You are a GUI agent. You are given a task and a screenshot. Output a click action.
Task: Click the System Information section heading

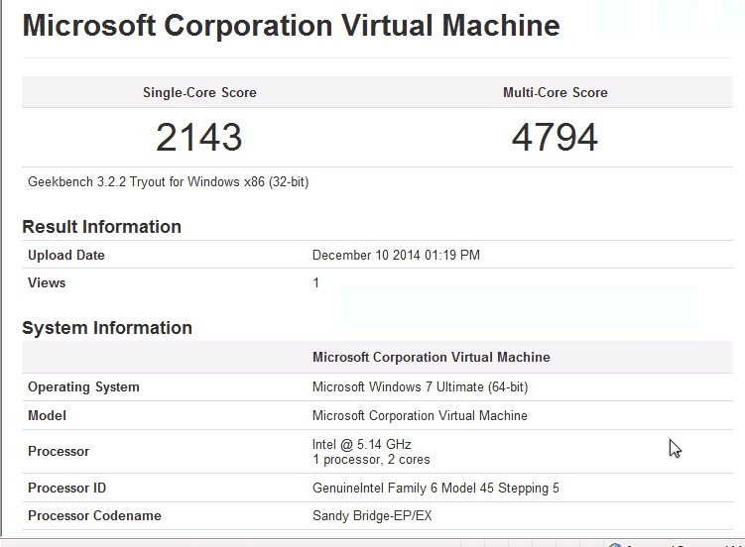coord(107,328)
